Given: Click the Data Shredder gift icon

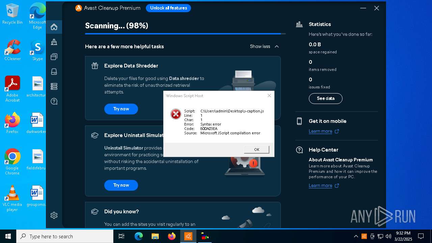Looking at the screenshot, I should (x=95, y=66).
